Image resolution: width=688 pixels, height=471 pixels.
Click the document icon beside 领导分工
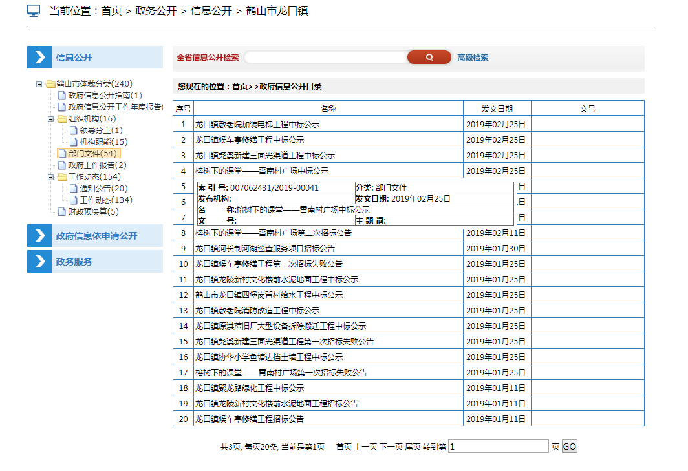(73, 131)
